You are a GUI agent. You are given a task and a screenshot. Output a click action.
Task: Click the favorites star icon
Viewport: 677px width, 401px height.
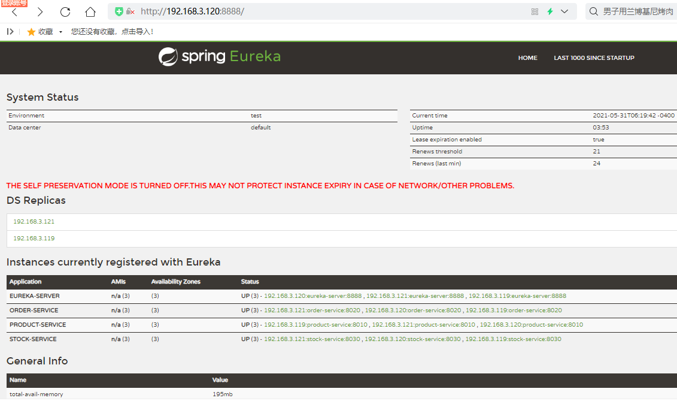click(x=31, y=32)
